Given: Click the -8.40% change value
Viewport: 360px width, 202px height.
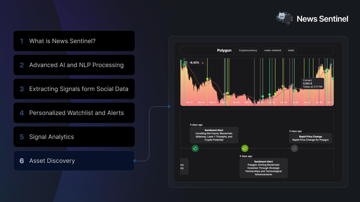Looking at the screenshot, I should click(193, 63).
